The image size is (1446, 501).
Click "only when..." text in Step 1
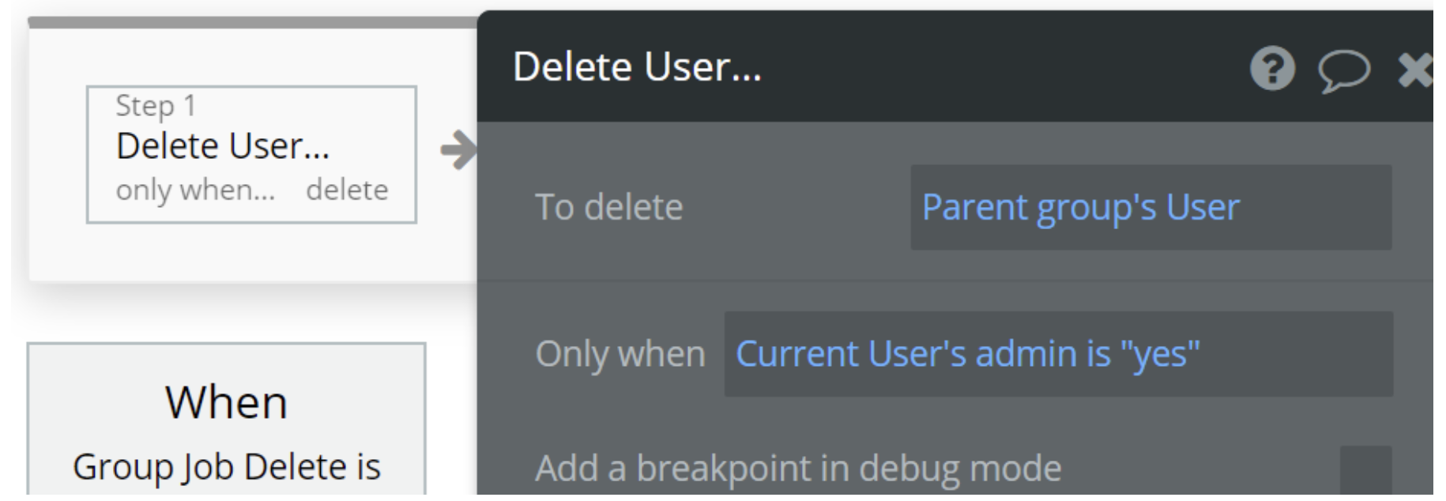click(x=195, y=190)
